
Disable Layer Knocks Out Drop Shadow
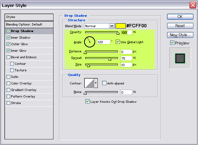(x=87, y=101)
